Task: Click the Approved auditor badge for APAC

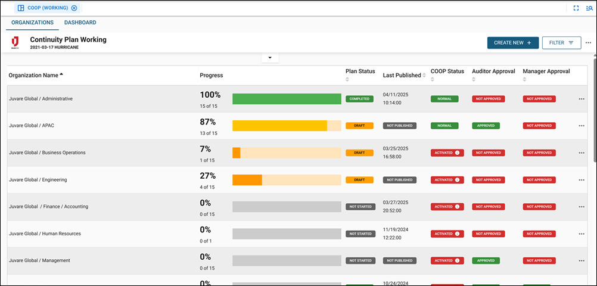Action: [x=486, y=126]
